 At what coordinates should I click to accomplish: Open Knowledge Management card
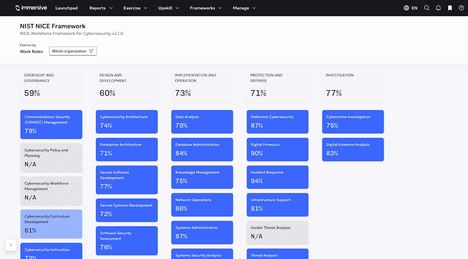202,177
